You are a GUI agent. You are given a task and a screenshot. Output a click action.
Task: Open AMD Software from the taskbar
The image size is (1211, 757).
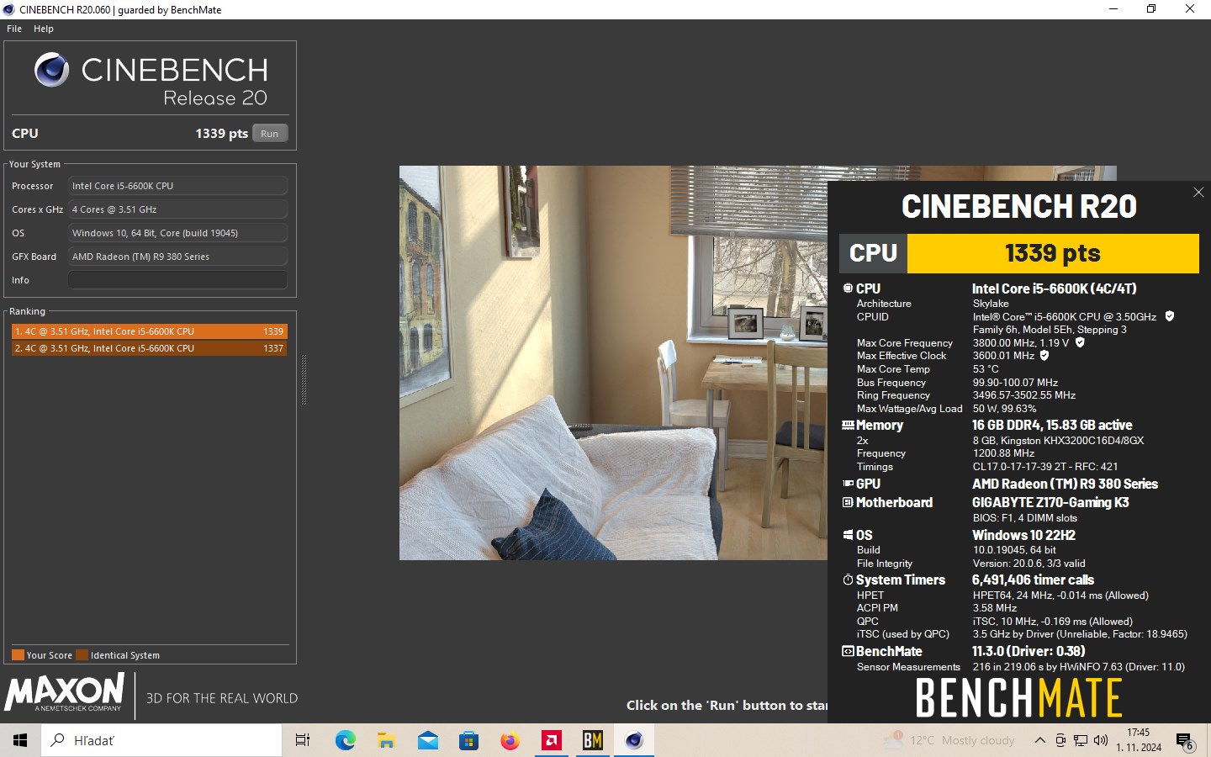pos(552,740)
